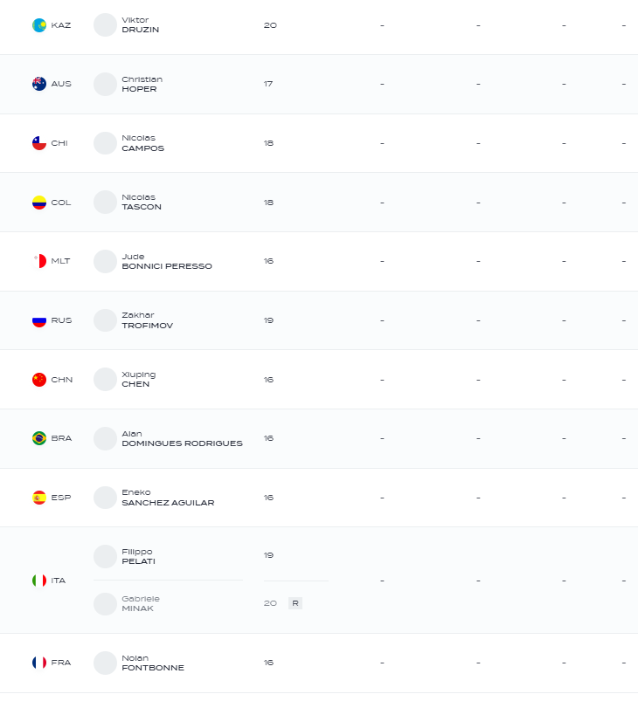This screenshot has height=701, width=638.
Task: Click the Spain flag icon
Action: (x=39, y=498)
